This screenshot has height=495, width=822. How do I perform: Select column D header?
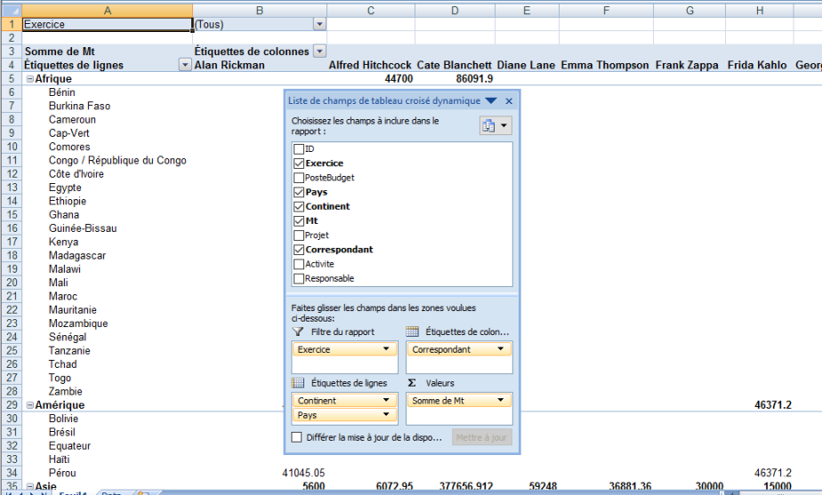pyautogui.click(x=455, y=10)
